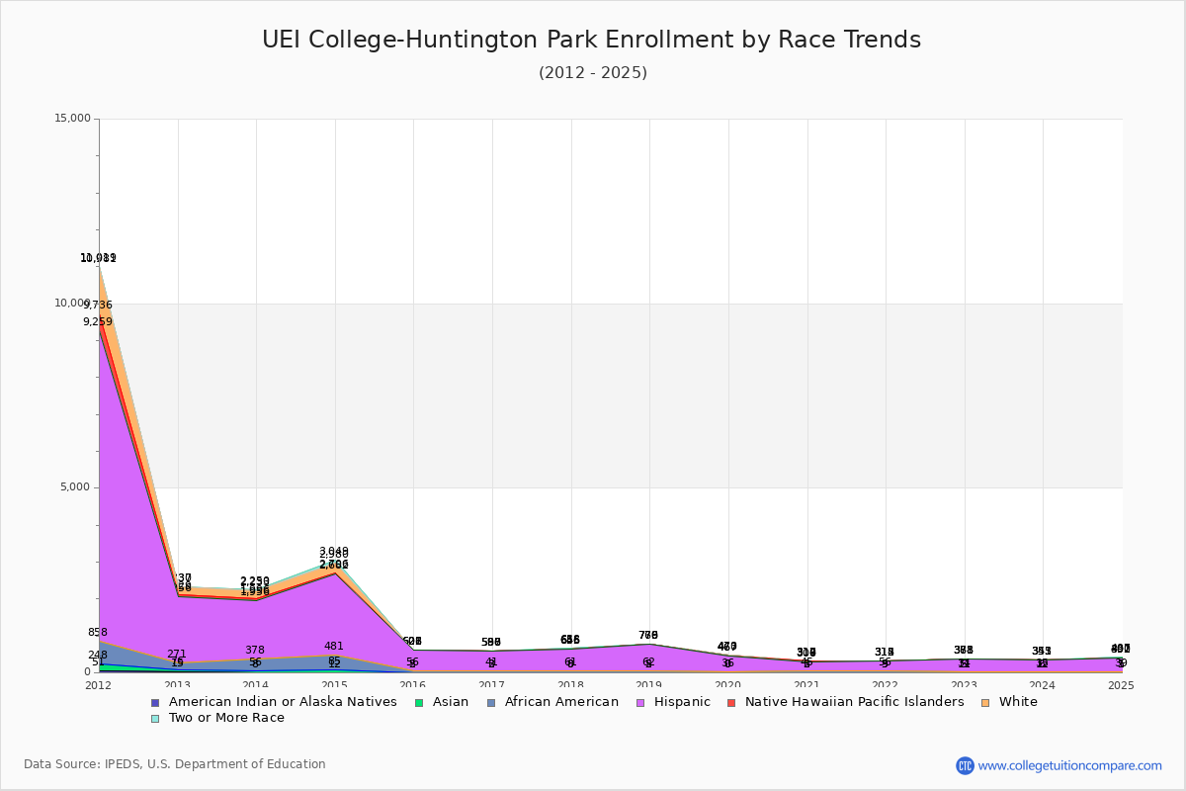Click the African American legend color swatch
Viewport: 1186px width, 791px height.
(490, 702)
